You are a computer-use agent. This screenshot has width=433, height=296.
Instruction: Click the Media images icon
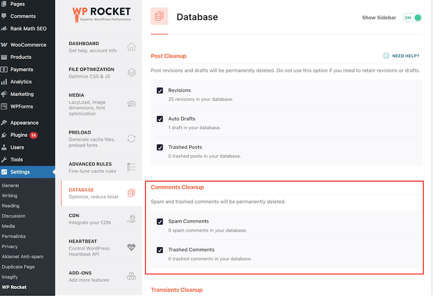[132, 104]
